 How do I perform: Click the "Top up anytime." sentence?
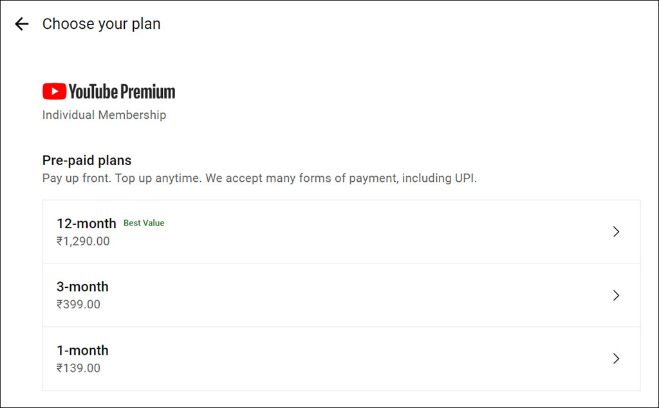(158, 178)
